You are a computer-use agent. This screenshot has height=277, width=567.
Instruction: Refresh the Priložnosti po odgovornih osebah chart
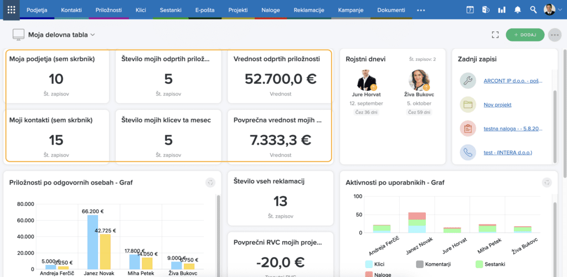[x=210, y=182]
